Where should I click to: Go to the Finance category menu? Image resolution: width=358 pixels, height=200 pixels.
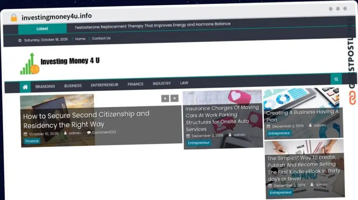click(x=135, y=84)
